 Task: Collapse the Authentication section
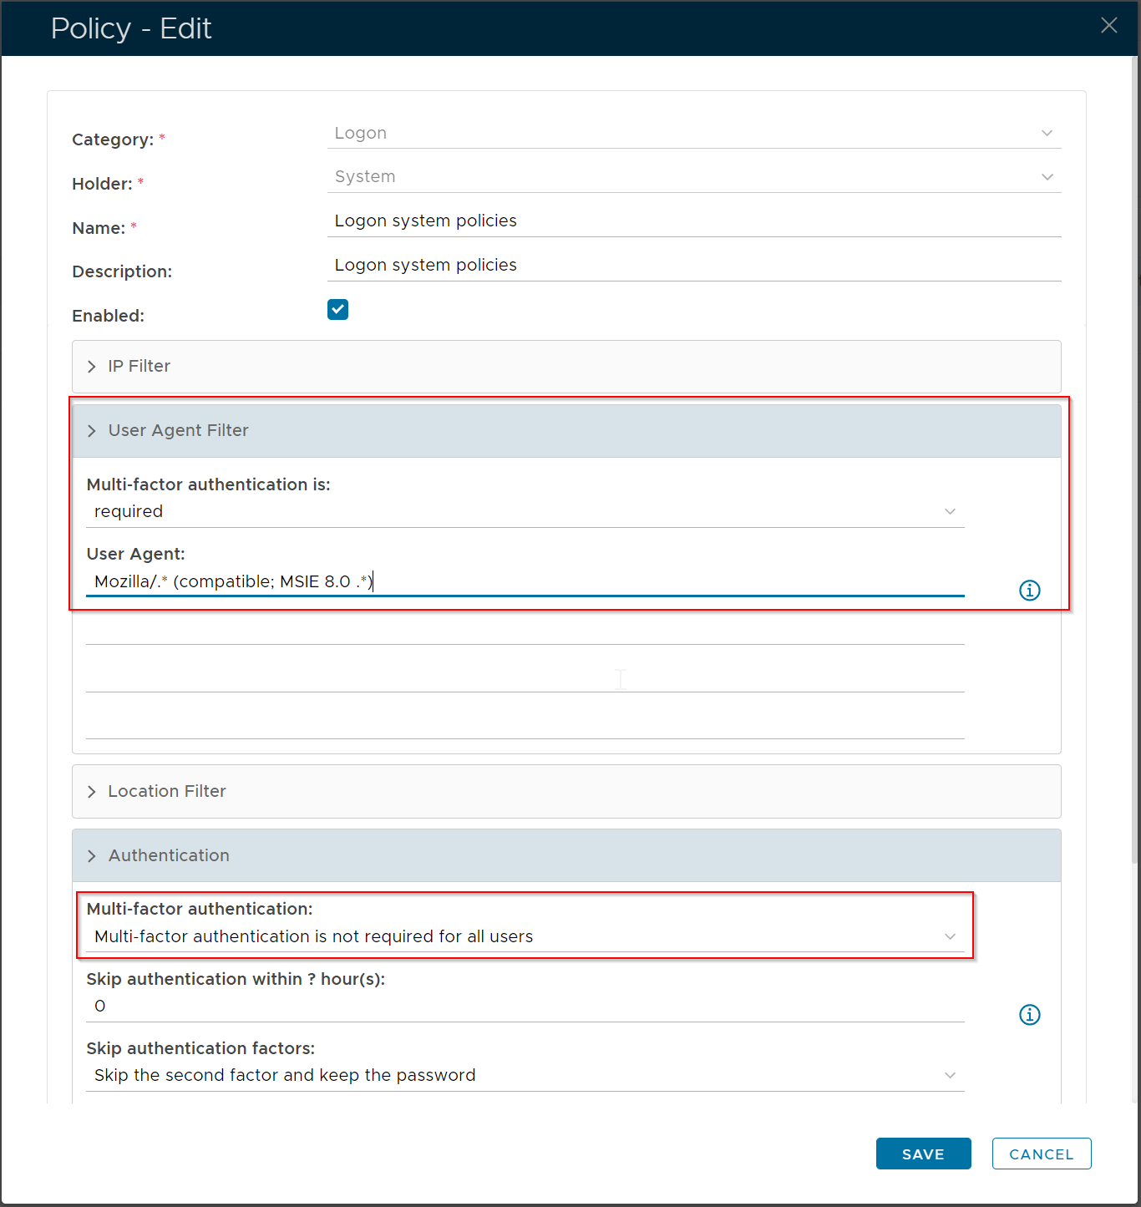pos(168,856)
